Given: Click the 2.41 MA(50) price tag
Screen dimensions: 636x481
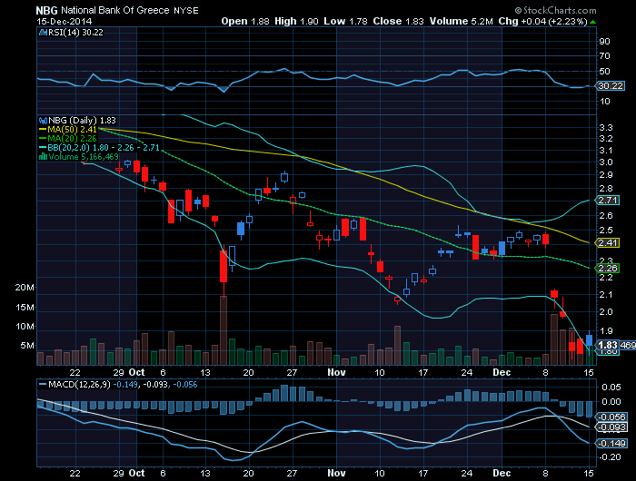Looking at the screenshot, I should click(x=607, y=243).
